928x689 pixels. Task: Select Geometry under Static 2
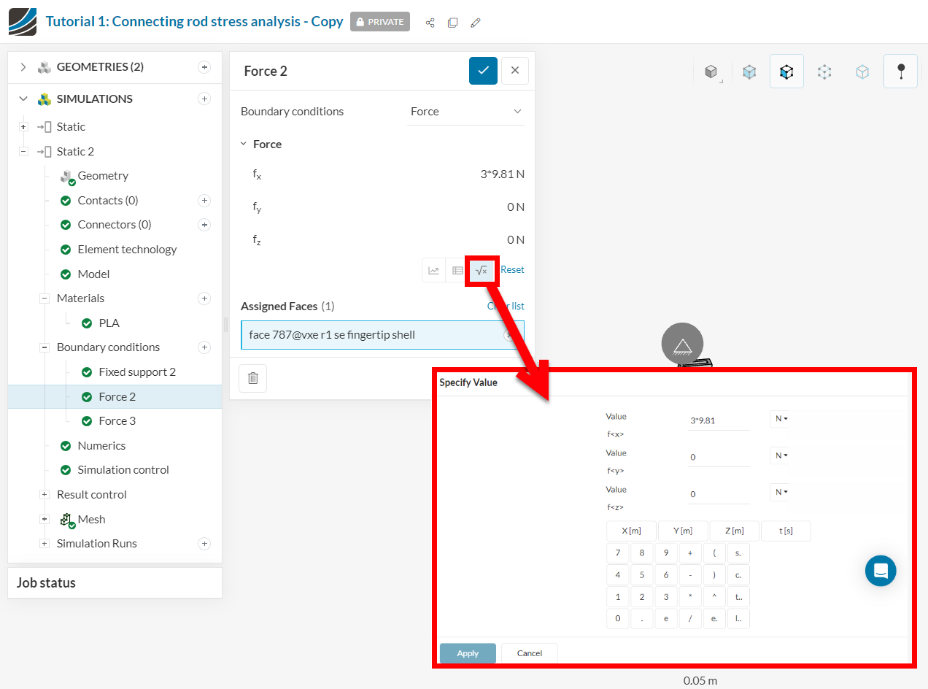103,176
